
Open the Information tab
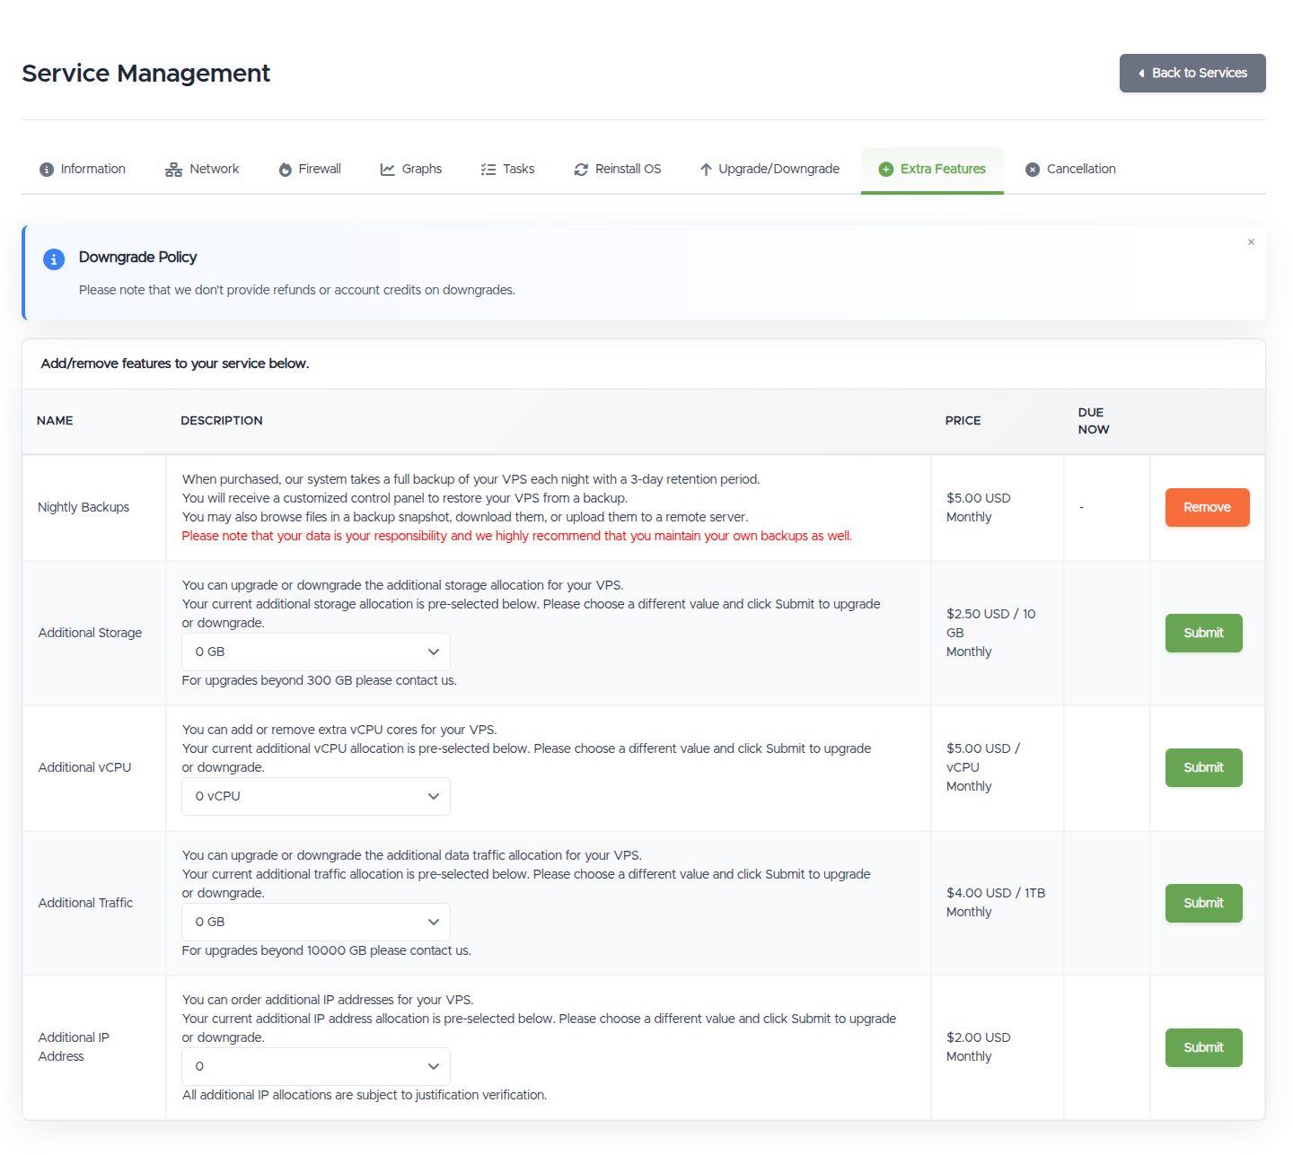[x=83, y=170]
